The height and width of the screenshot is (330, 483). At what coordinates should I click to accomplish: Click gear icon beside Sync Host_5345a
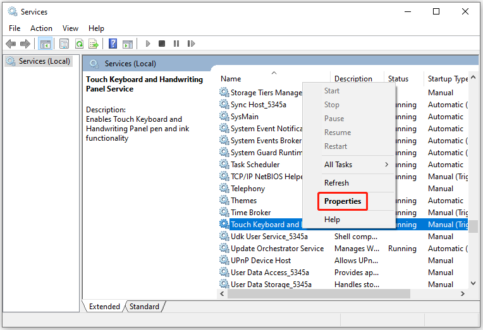(x=224, y=104)
